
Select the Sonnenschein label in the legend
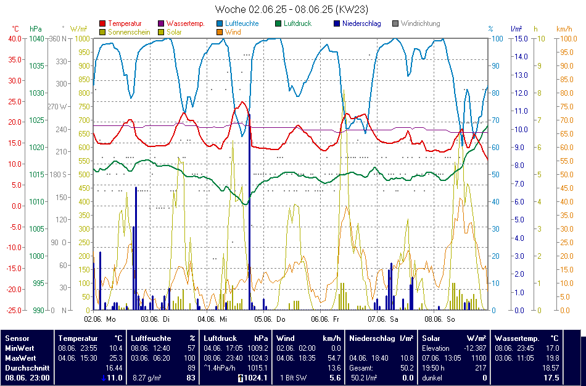coord(129,32)
